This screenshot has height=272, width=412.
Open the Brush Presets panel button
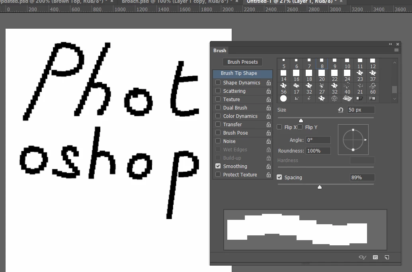[x=242, y=62]
